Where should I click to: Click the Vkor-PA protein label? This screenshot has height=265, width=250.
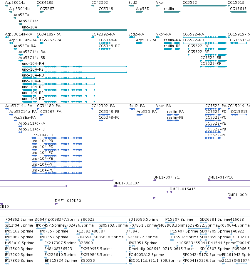click(x=164, y=106)
